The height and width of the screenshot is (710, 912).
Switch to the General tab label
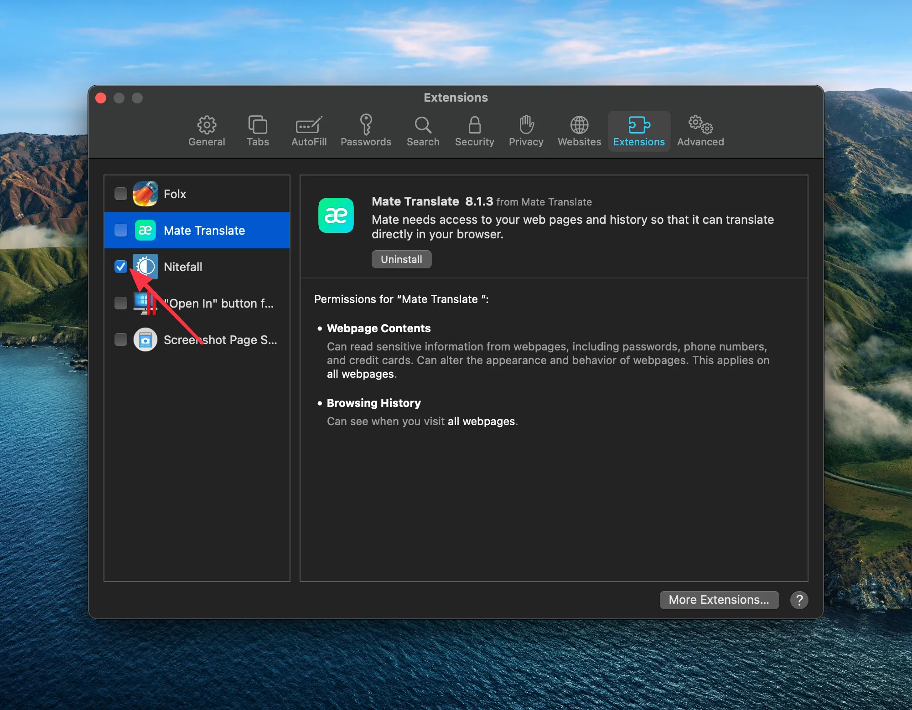[x=207, y=142]
